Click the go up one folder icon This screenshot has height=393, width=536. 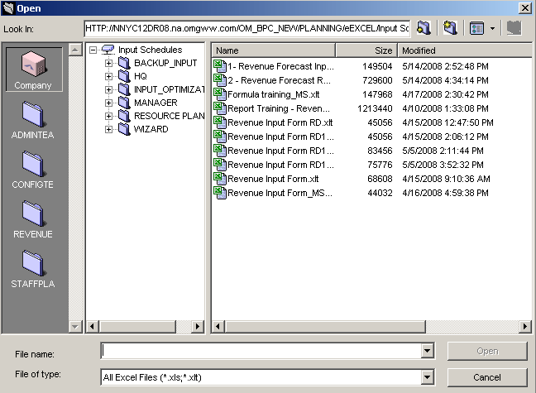click(424, 28)
